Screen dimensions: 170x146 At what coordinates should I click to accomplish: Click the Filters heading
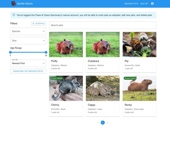coord(14,23)
